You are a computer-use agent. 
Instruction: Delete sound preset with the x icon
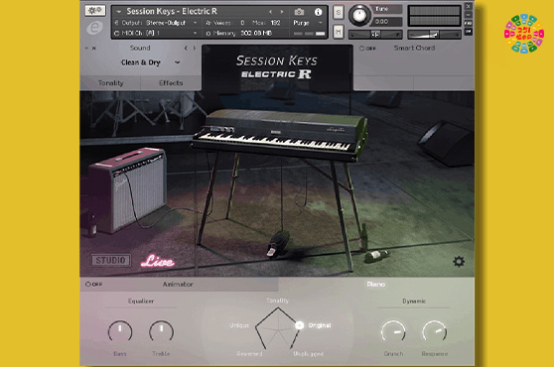point(94,48)
